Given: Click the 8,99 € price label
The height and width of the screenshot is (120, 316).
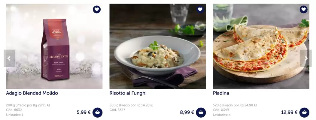Looking at the screenshot, I should (x=187, y=112).
